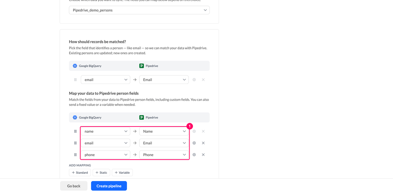Click Google BigQuery icon in matching header
This screenshot has height=193, width=393.
pos(75,66)
